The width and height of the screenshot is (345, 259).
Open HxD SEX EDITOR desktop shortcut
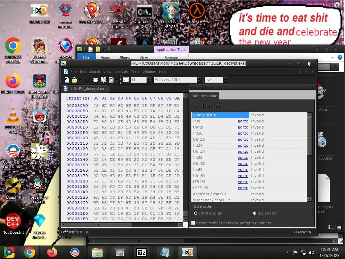point(39,14)
